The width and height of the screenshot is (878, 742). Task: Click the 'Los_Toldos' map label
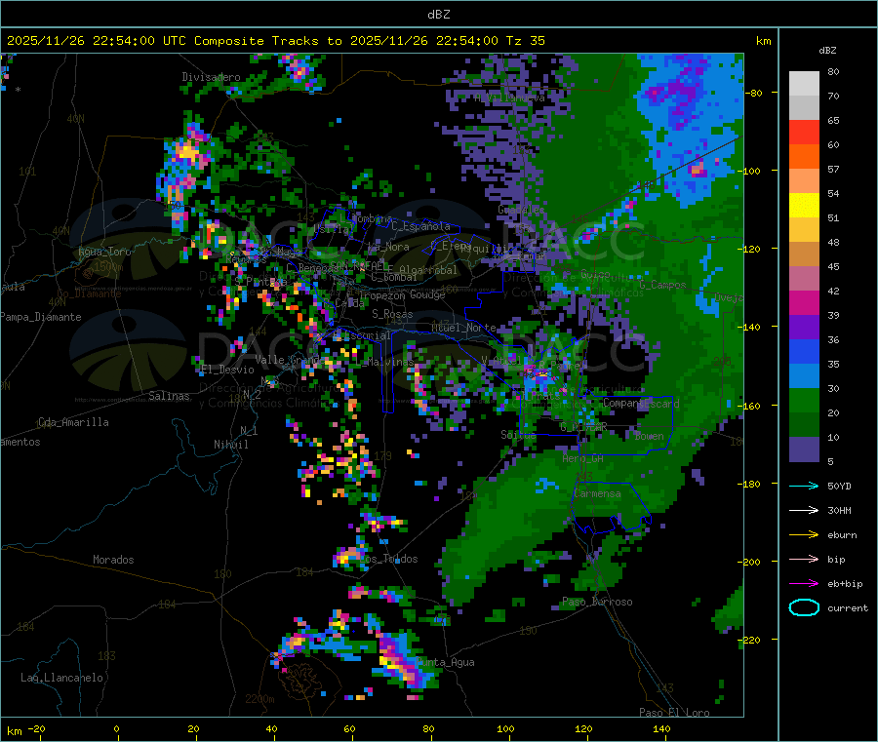tap(388, 559)
